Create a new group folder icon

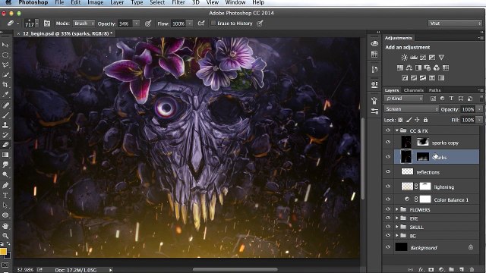(451, 270)
